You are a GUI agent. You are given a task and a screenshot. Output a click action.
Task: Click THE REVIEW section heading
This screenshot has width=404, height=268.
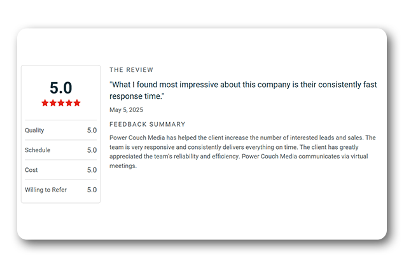point(132,70)
